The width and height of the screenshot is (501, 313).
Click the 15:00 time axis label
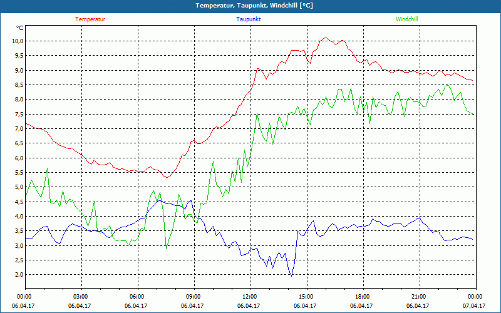[x=307, y=297]
